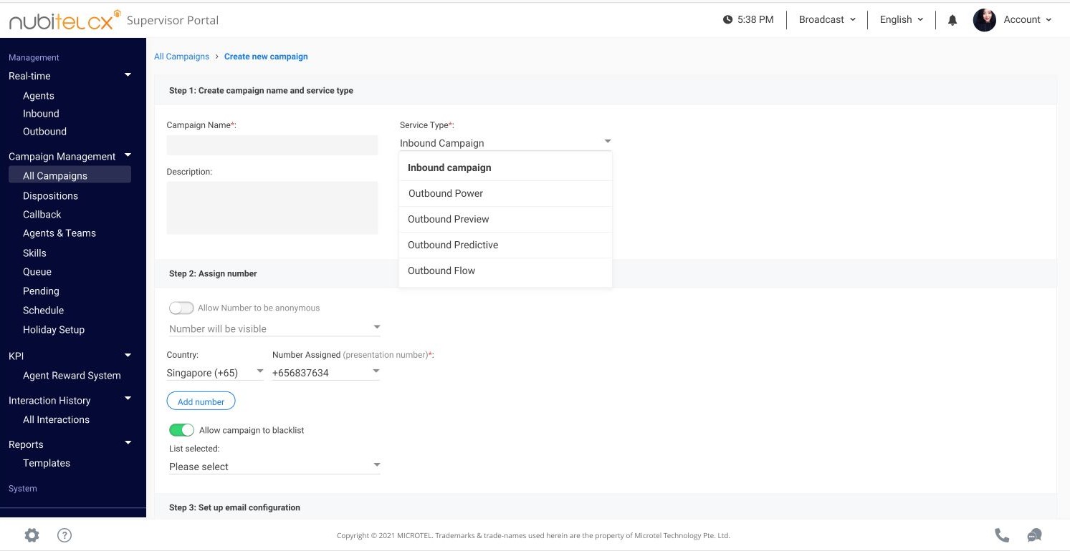Open Queue sidebar item
Viewport: 1070px width, 551px height.
point(37,272)
